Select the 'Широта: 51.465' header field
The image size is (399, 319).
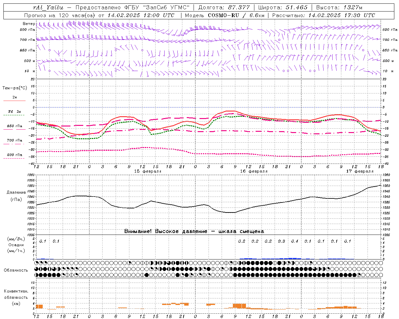pyautogui.click(x=283, y=7)
